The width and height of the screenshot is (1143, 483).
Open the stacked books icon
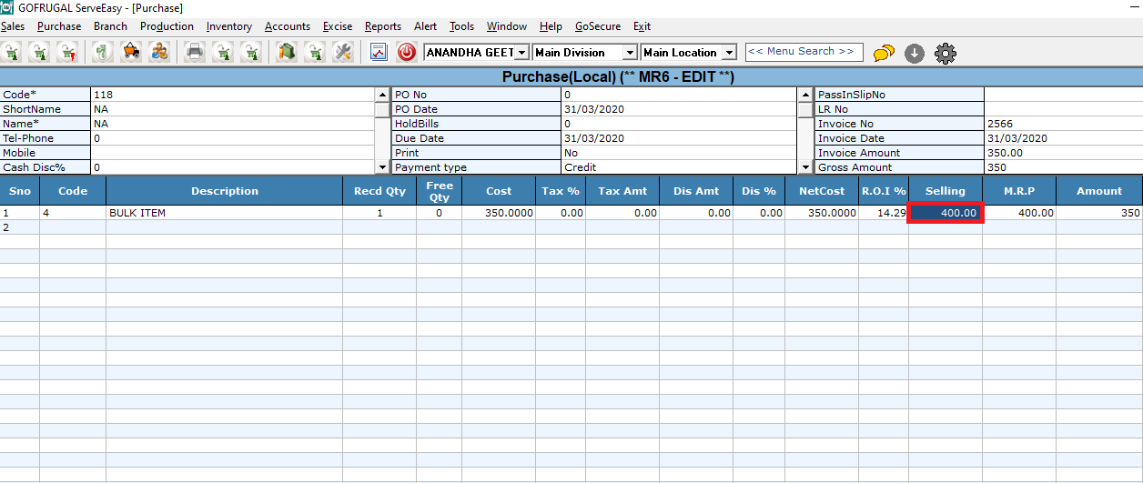(x=287, y=52)
